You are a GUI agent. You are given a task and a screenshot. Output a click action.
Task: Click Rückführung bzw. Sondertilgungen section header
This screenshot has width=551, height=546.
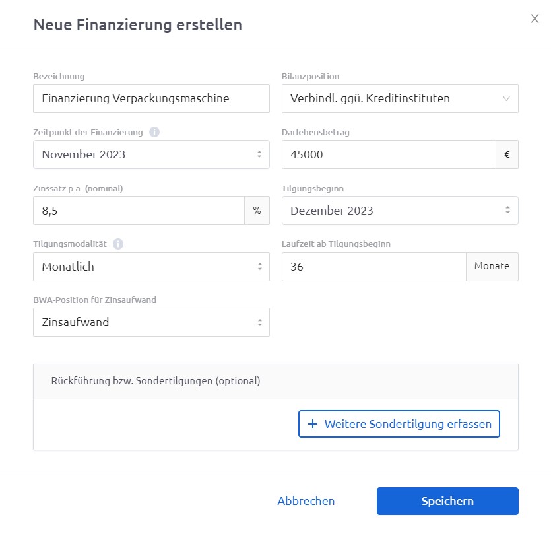[x=276, y=382]
